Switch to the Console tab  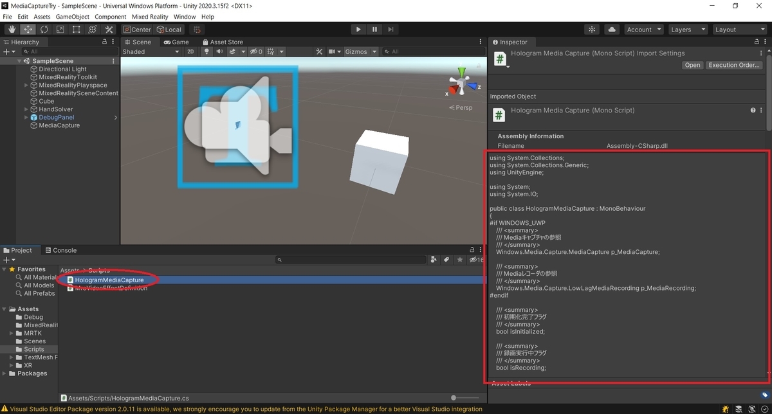coord(60,250)
